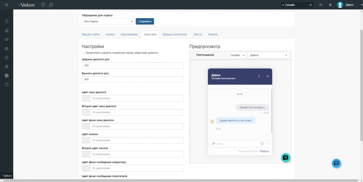363x182 pixels.
Task: Switch to the Тексты tab
Action: point(197,34)
